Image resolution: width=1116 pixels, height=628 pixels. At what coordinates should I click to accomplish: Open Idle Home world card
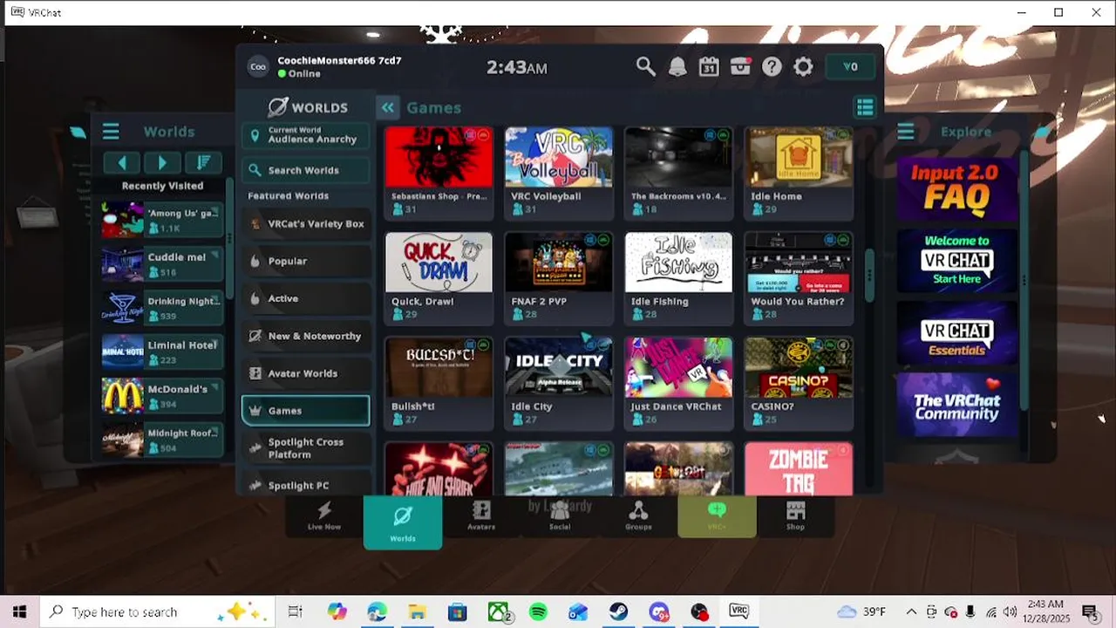click(x=799, y=173)
